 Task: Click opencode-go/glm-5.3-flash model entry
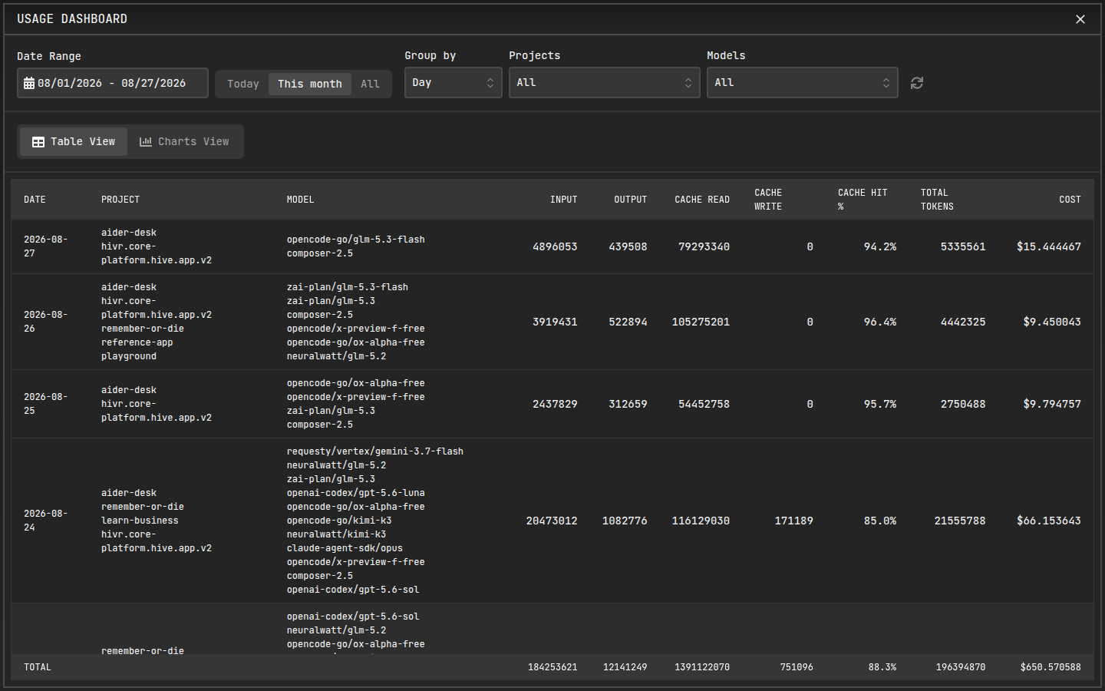coord(356,240)
